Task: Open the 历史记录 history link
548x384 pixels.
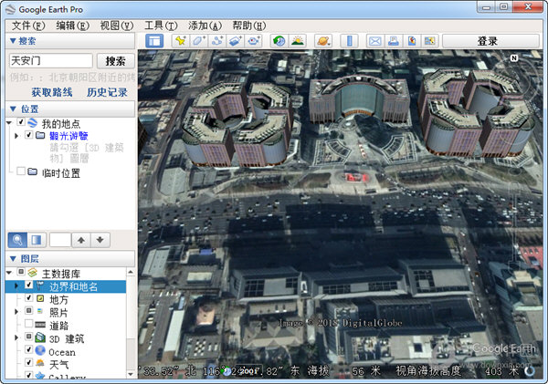Action: [x=107, y=92]
